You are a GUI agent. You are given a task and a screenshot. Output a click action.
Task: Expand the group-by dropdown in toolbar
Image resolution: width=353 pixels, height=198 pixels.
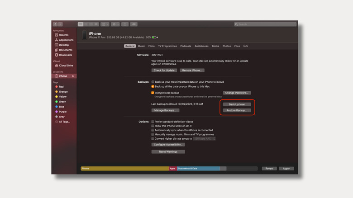(105, 24)
